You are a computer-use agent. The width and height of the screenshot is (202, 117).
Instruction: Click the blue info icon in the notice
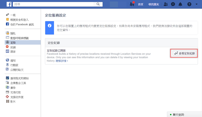[x=49, y=26]
